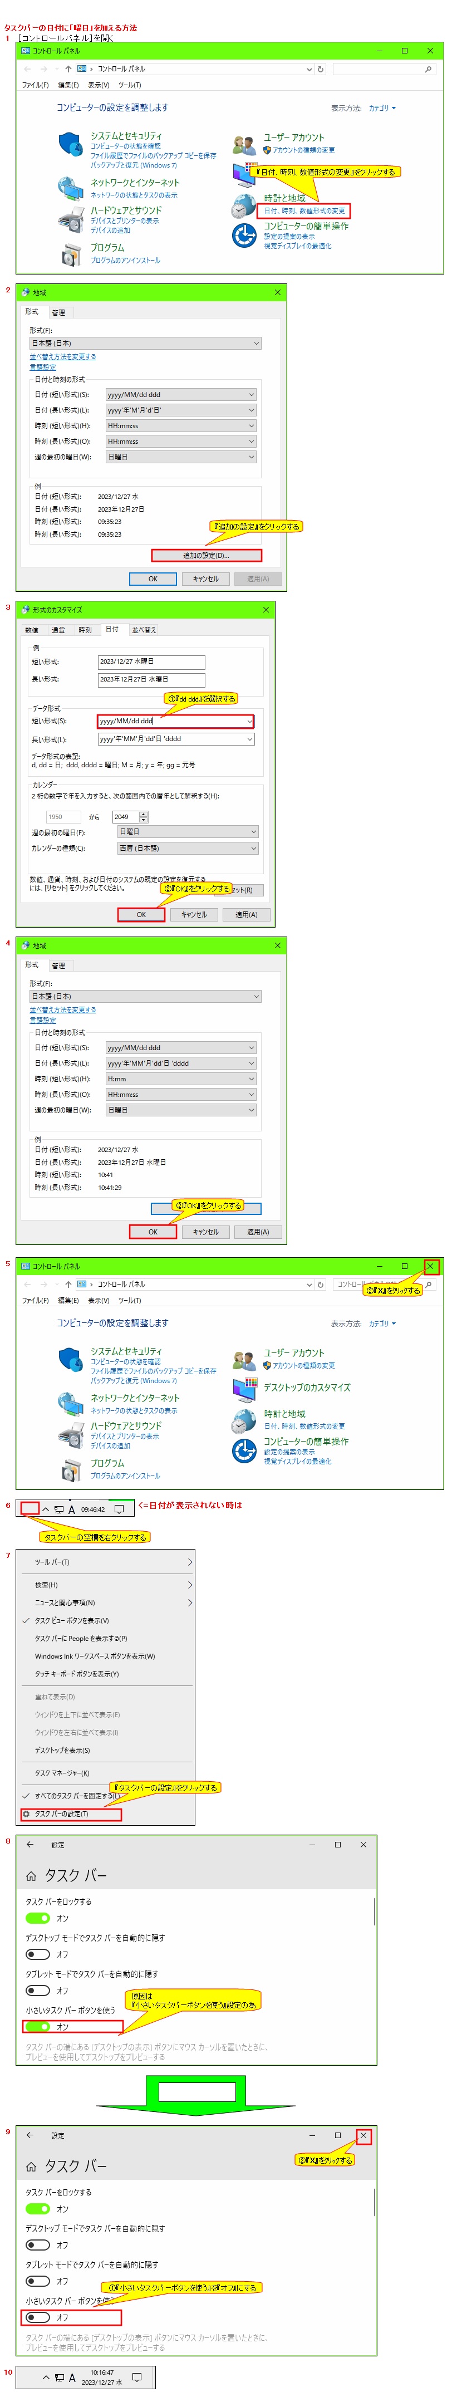This screenshot has width=457, height=2397.
Task: Open コンピューターの簡単操作 icon in step 1 Control Panel
Action: [244, 236]
